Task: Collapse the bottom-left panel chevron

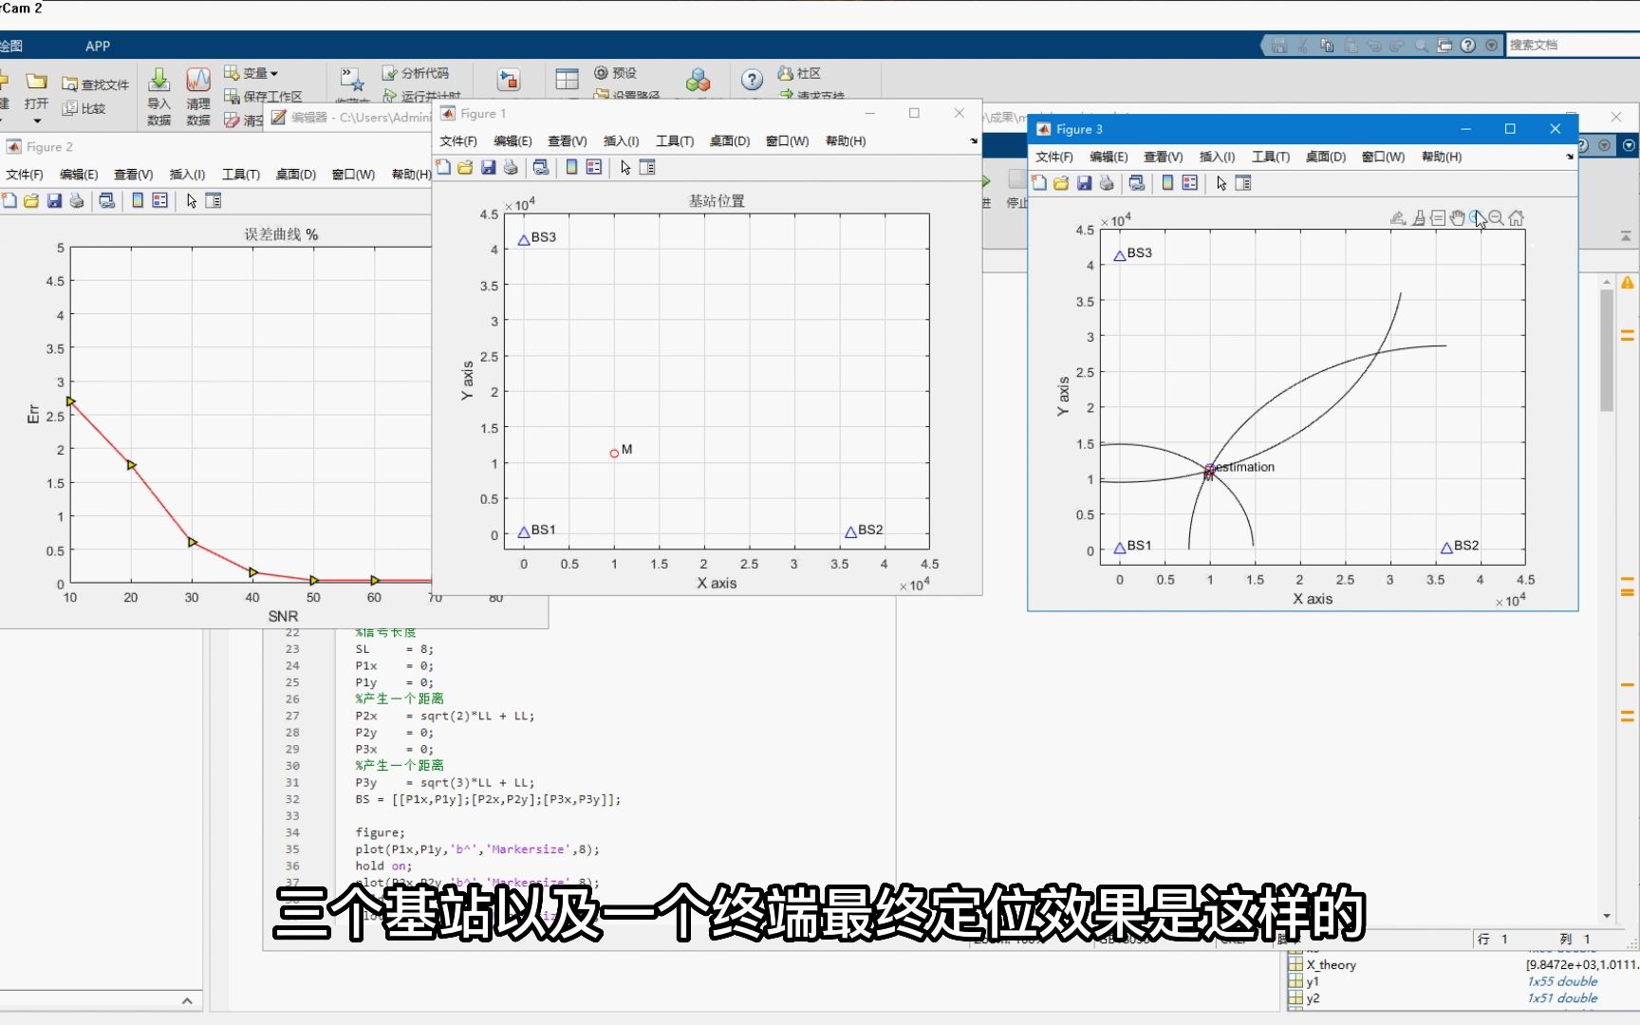Action: pos(187,1000)
